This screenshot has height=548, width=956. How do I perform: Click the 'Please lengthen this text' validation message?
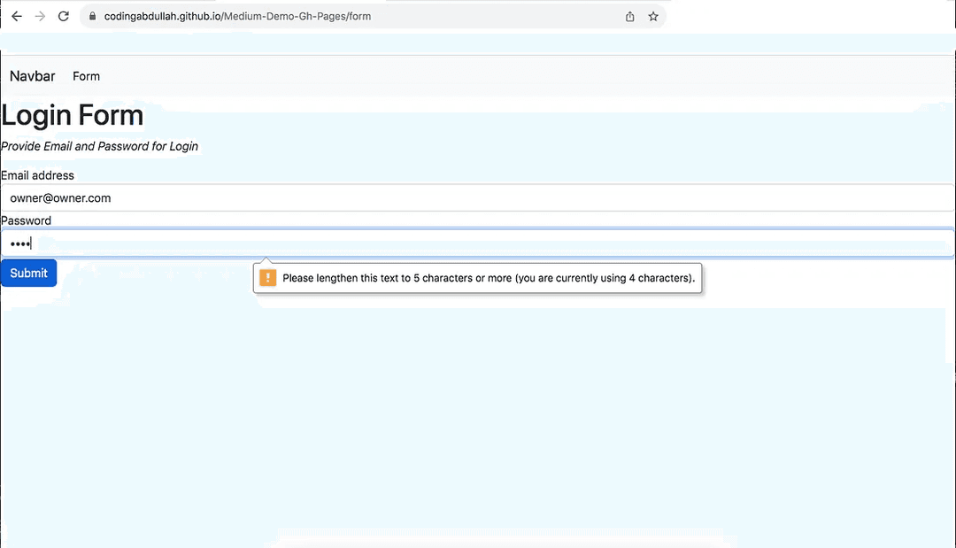pyautogui.click(x=489, y=278)
